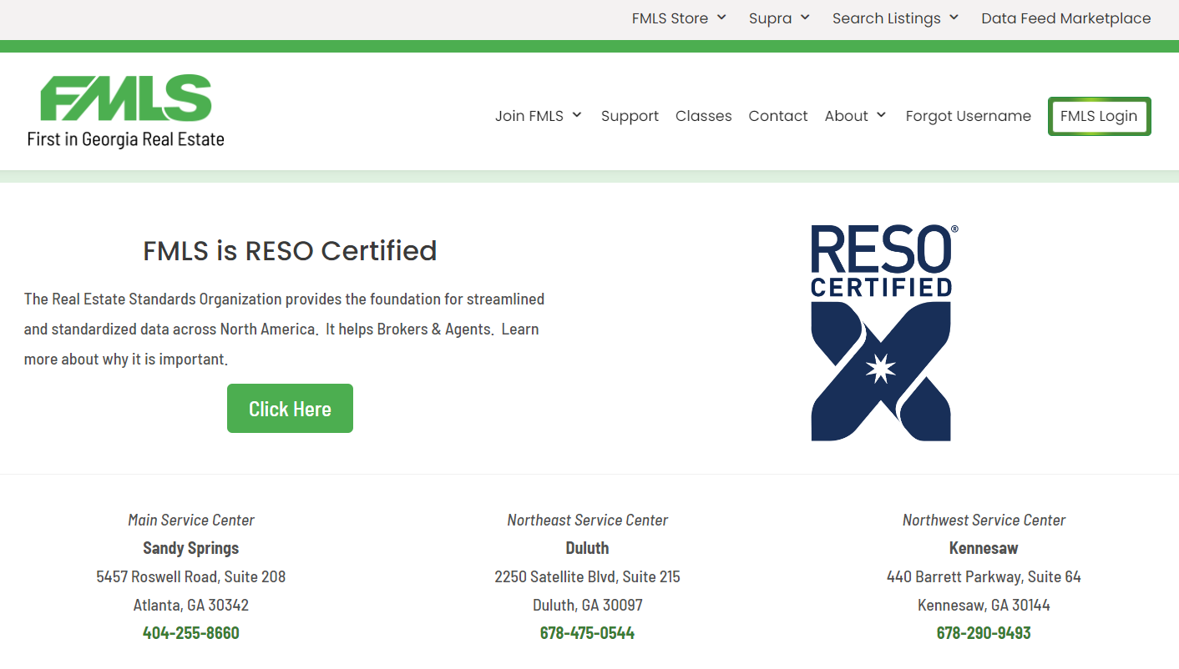Click the green Click Here button
Screen dimensions: 1179x669
pos(290,409)
